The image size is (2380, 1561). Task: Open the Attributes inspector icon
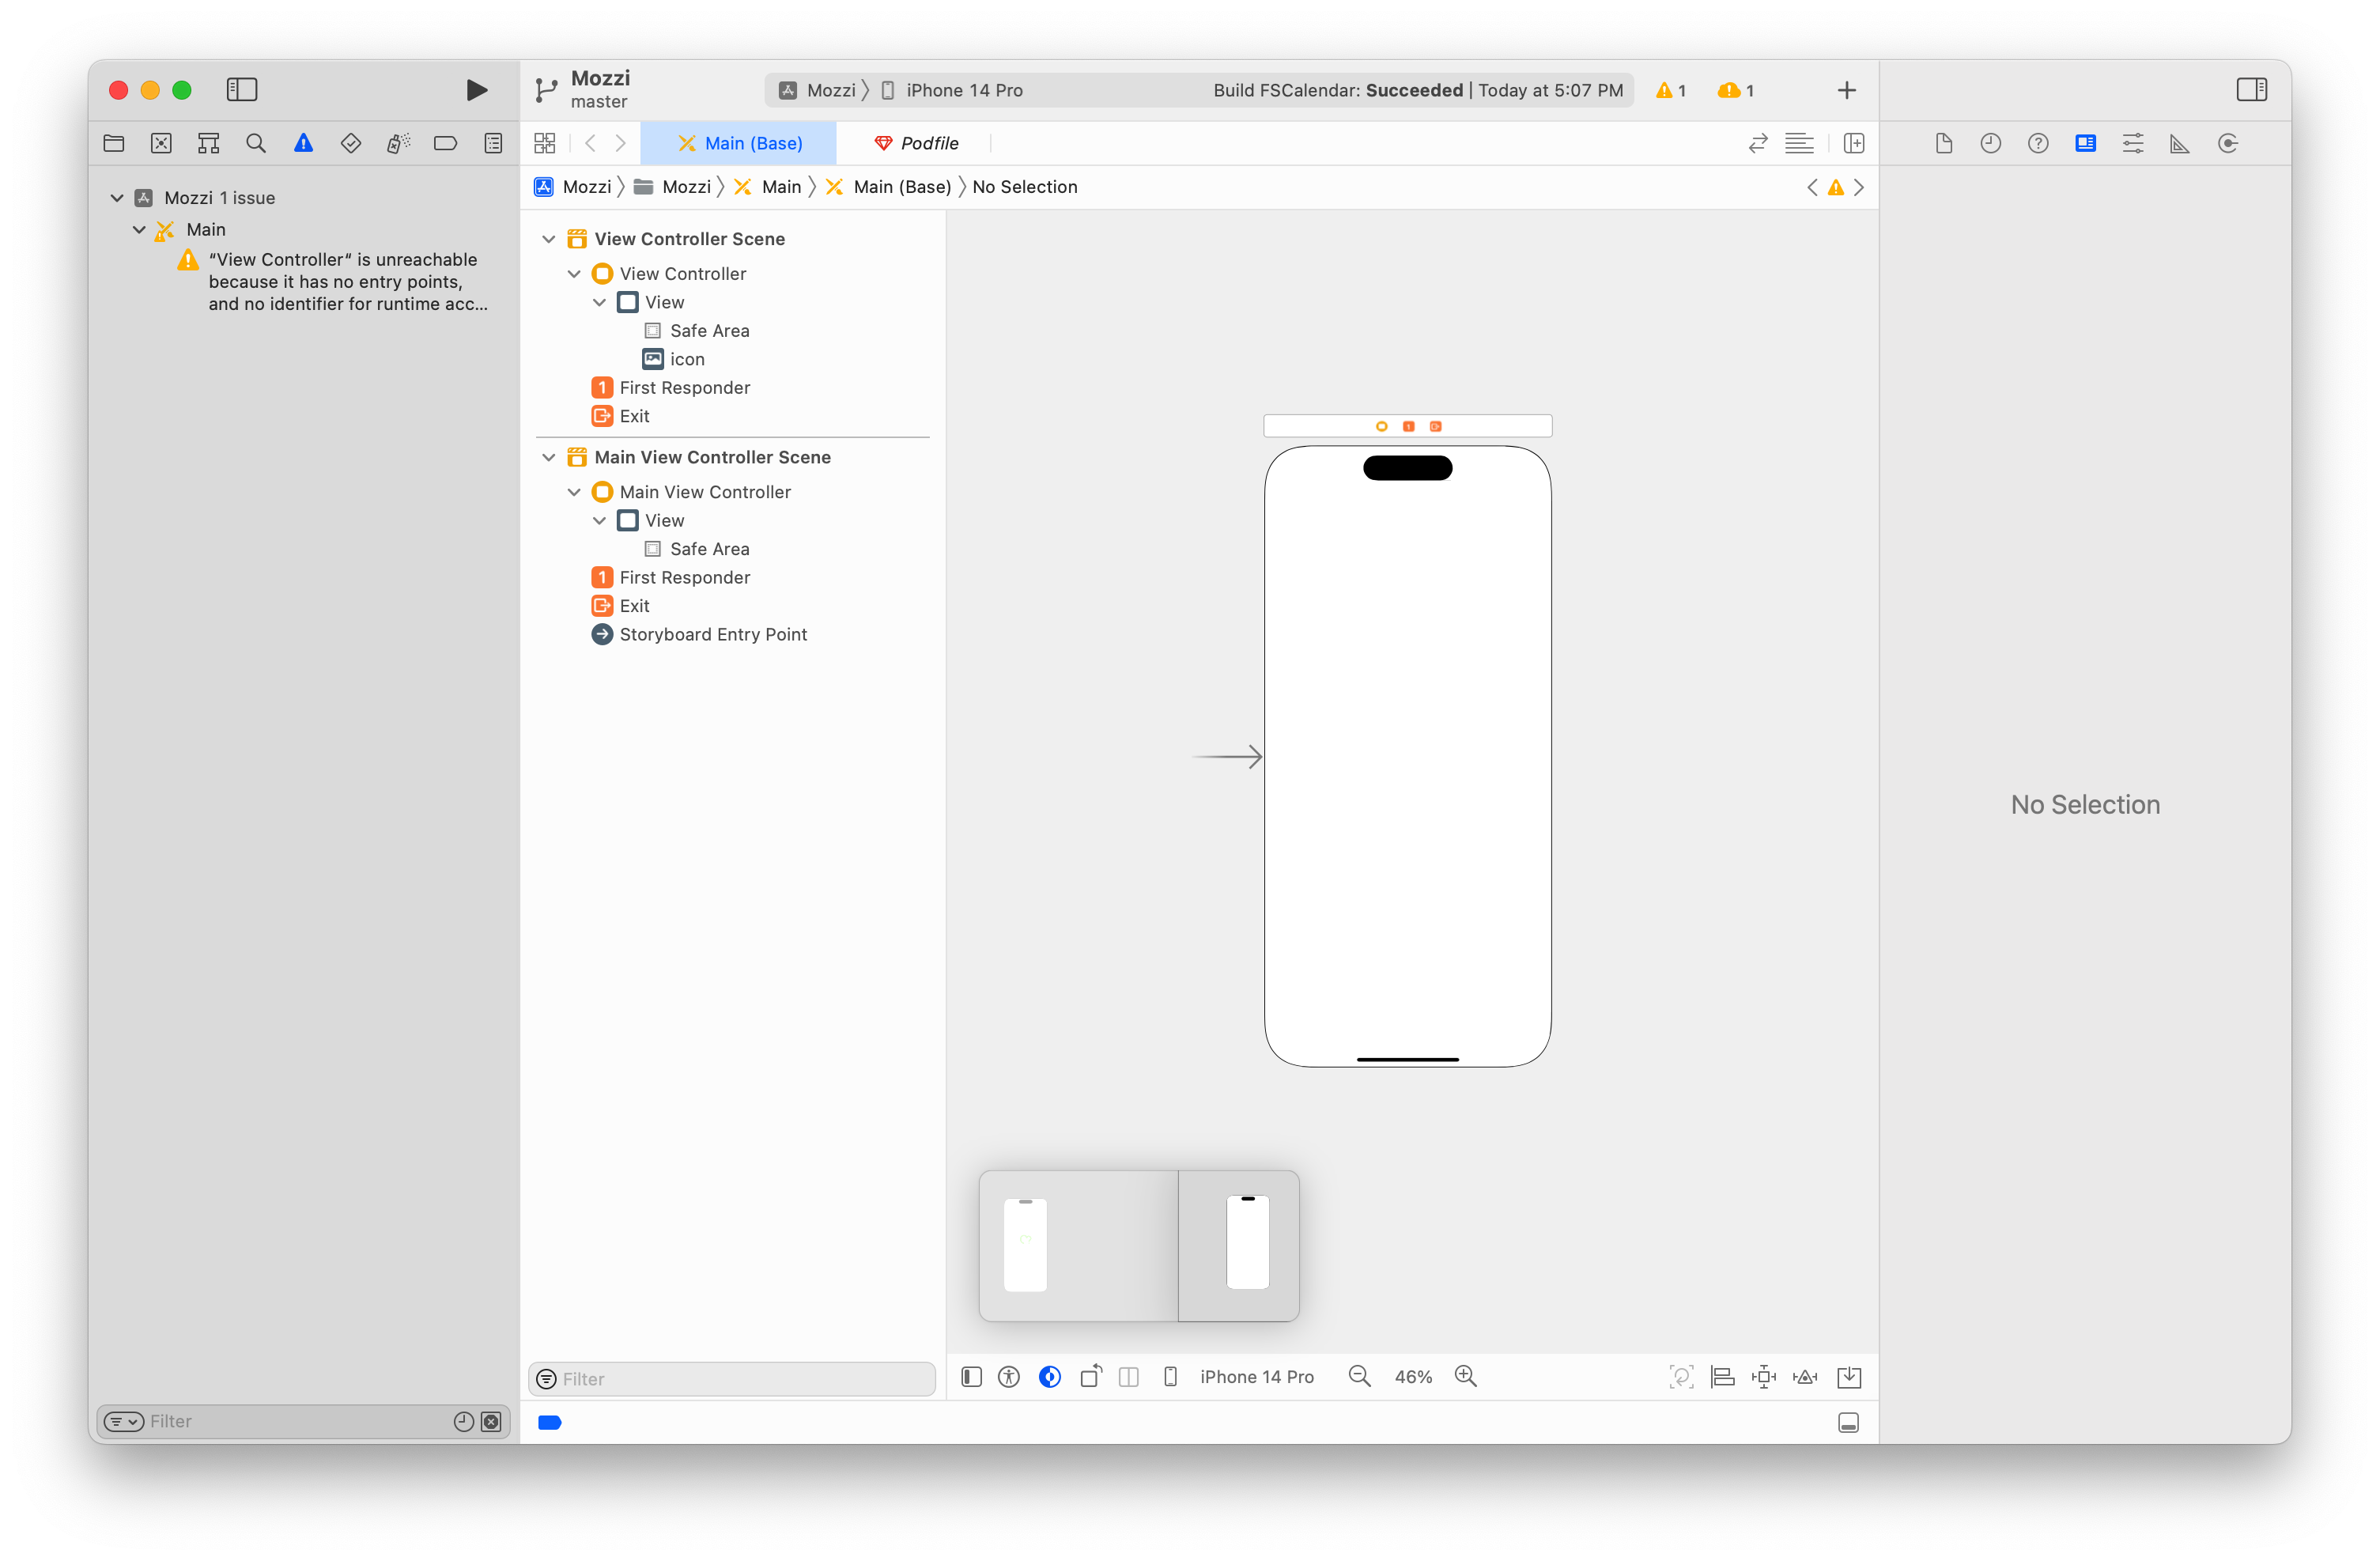click(x=2133, y=143)
